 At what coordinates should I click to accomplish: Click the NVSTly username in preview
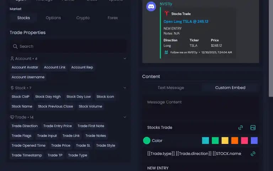(166, 4)
